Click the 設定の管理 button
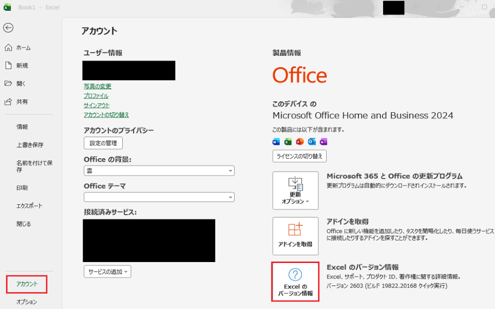The image size is (495, 309). [103, 143]
